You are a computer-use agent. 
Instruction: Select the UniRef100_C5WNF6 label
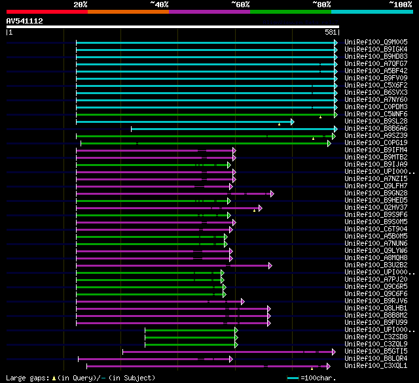[376, 114]
